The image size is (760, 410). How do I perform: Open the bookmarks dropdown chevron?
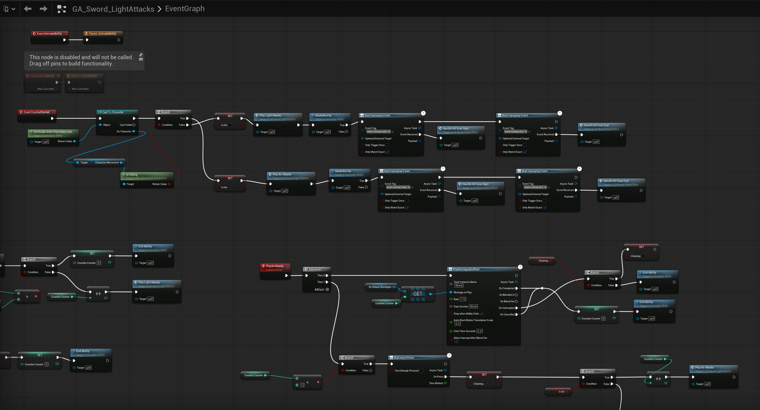pos(13,9)
